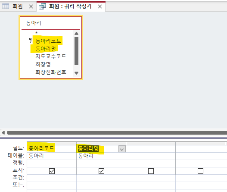Close the 회원 table tab
227x192 pixels.
31,6
